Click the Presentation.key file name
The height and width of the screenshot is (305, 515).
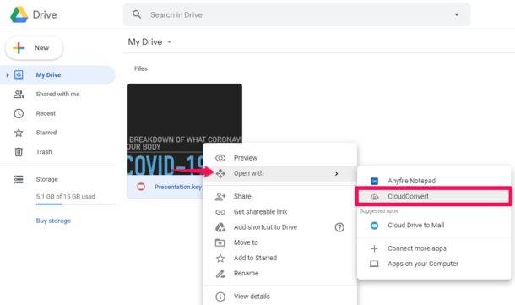tap(178, 187)
